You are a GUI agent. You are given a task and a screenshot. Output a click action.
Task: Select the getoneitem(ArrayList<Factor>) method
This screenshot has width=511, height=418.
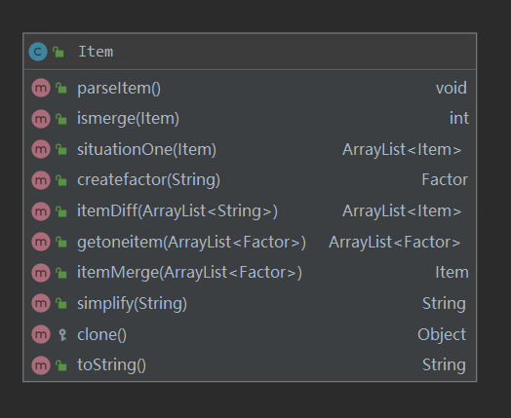[x=191, y=242]
